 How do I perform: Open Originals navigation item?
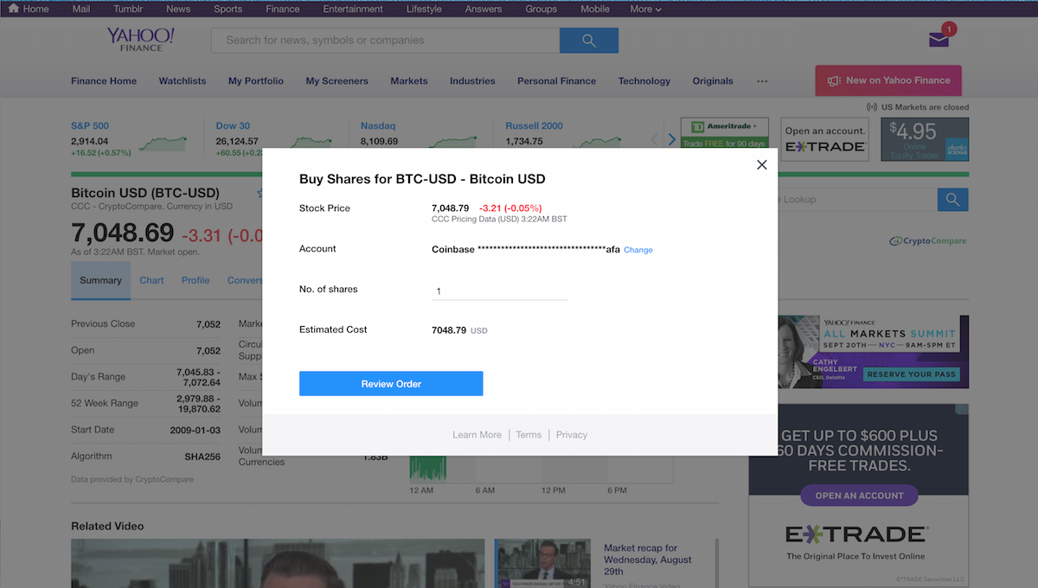coord(713,80)
